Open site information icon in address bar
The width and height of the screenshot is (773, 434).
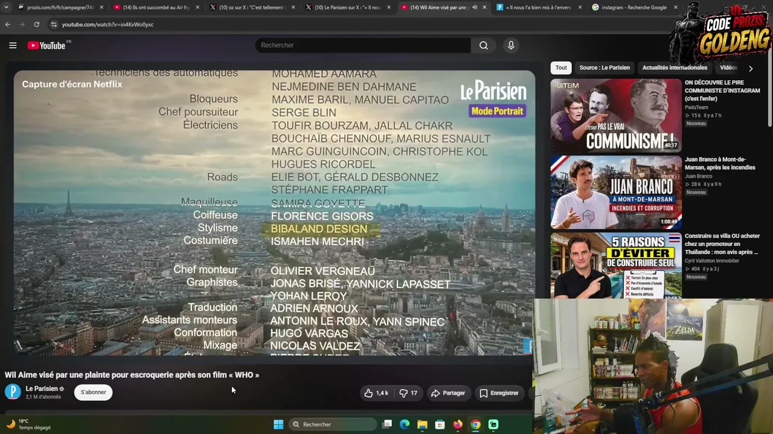[x=54, y=24]
